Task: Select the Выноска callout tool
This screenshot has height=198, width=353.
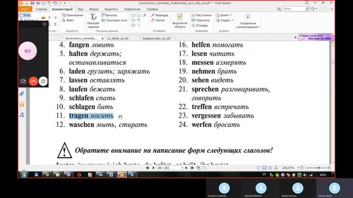Action: coord(109,15)
